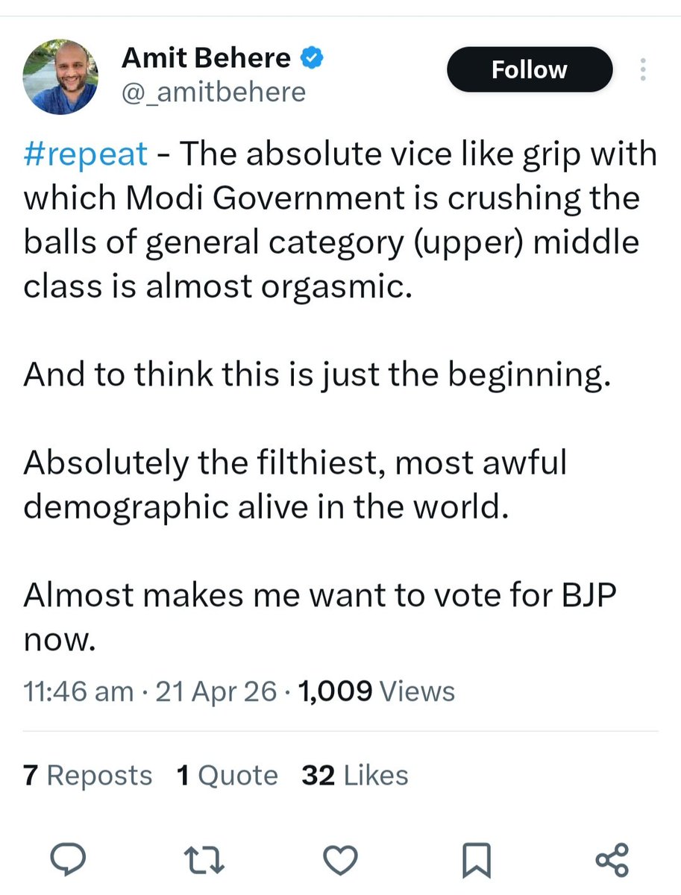This screenshot has width=681, height=895.
Task: Click the 1,009 Views count
Action: coord(376,691)
